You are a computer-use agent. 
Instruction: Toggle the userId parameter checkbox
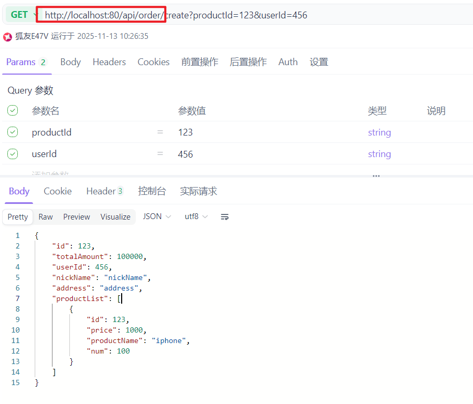pyautogui.click(x=13, y=154)
